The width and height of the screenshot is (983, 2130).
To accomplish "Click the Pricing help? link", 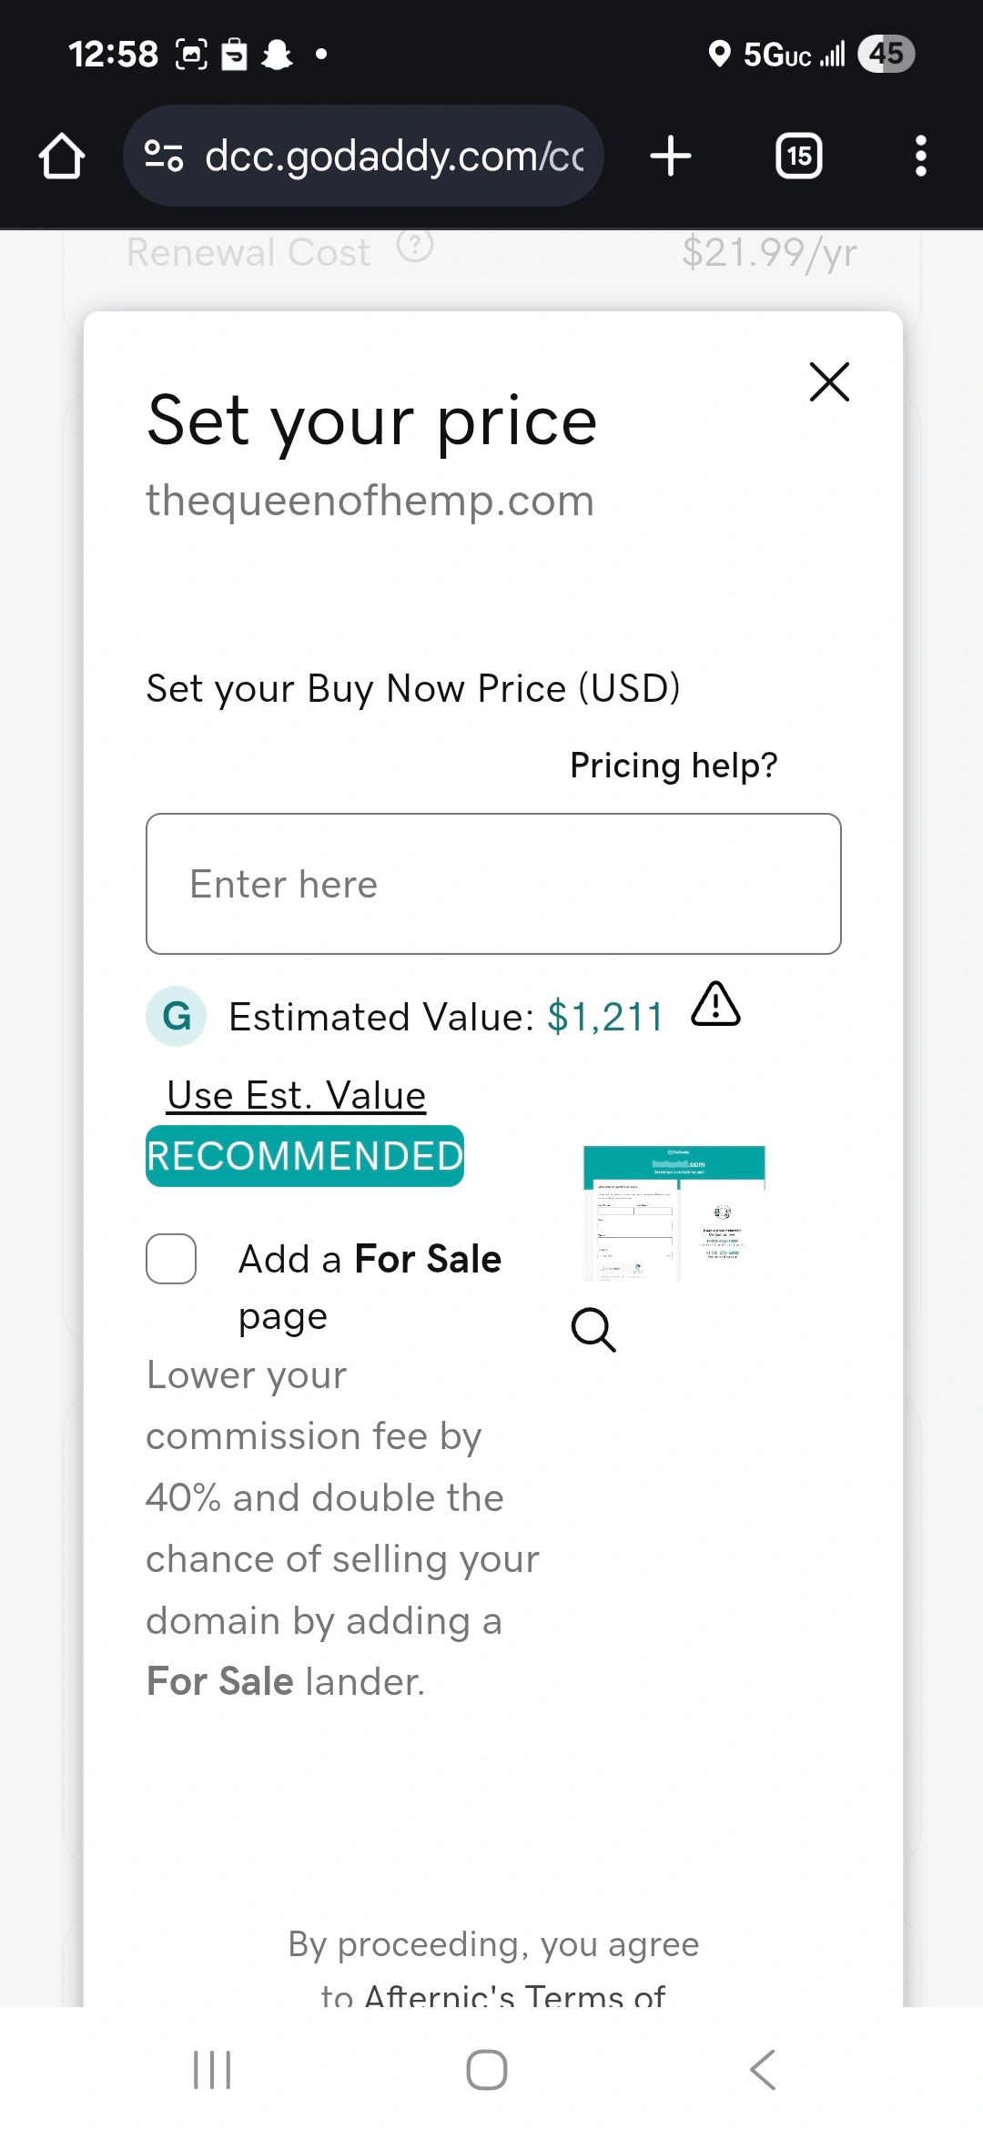I will pyautogui.click(x=674, y=766).
